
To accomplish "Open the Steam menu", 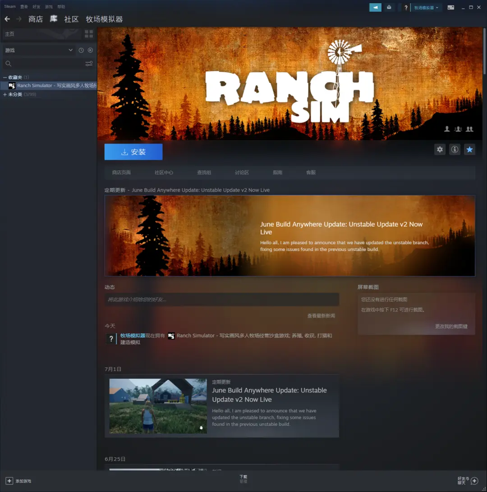I will (x=10, y=7).
